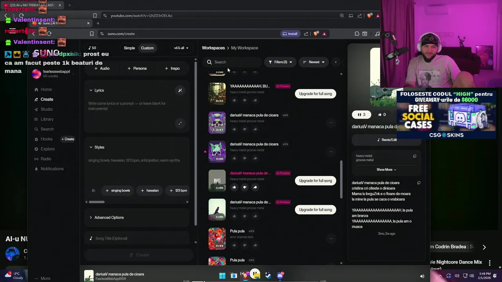
Task: Copy the heavy metal groove metal styles
Action: pos(415,156)
